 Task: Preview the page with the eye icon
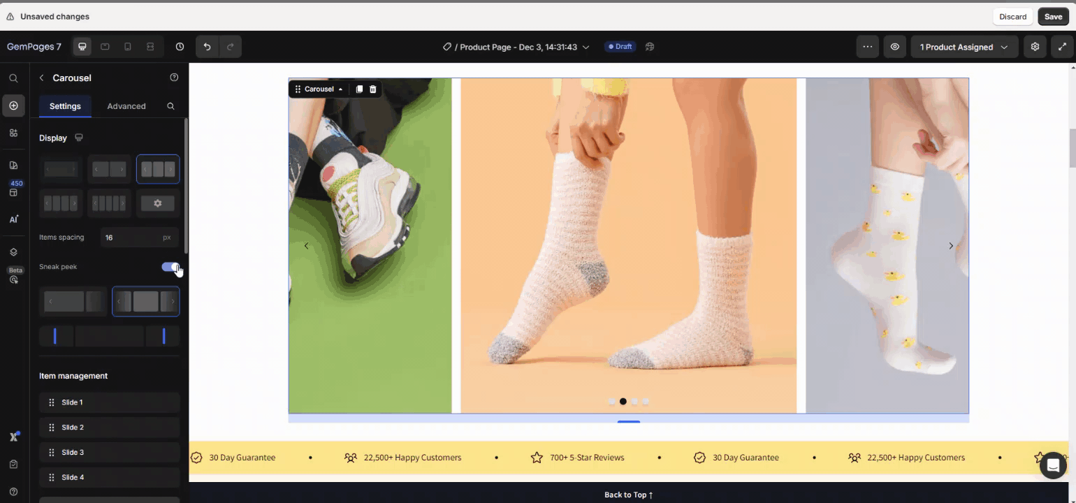coord(895,46)
